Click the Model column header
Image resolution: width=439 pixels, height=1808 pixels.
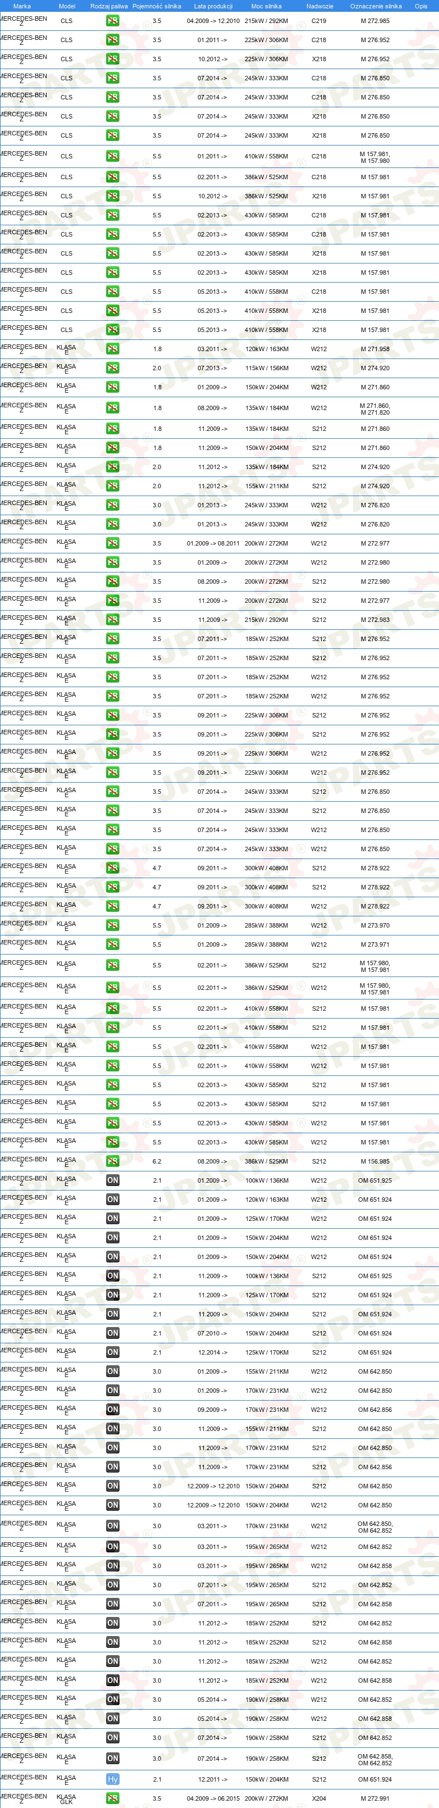tap(67, 6)
